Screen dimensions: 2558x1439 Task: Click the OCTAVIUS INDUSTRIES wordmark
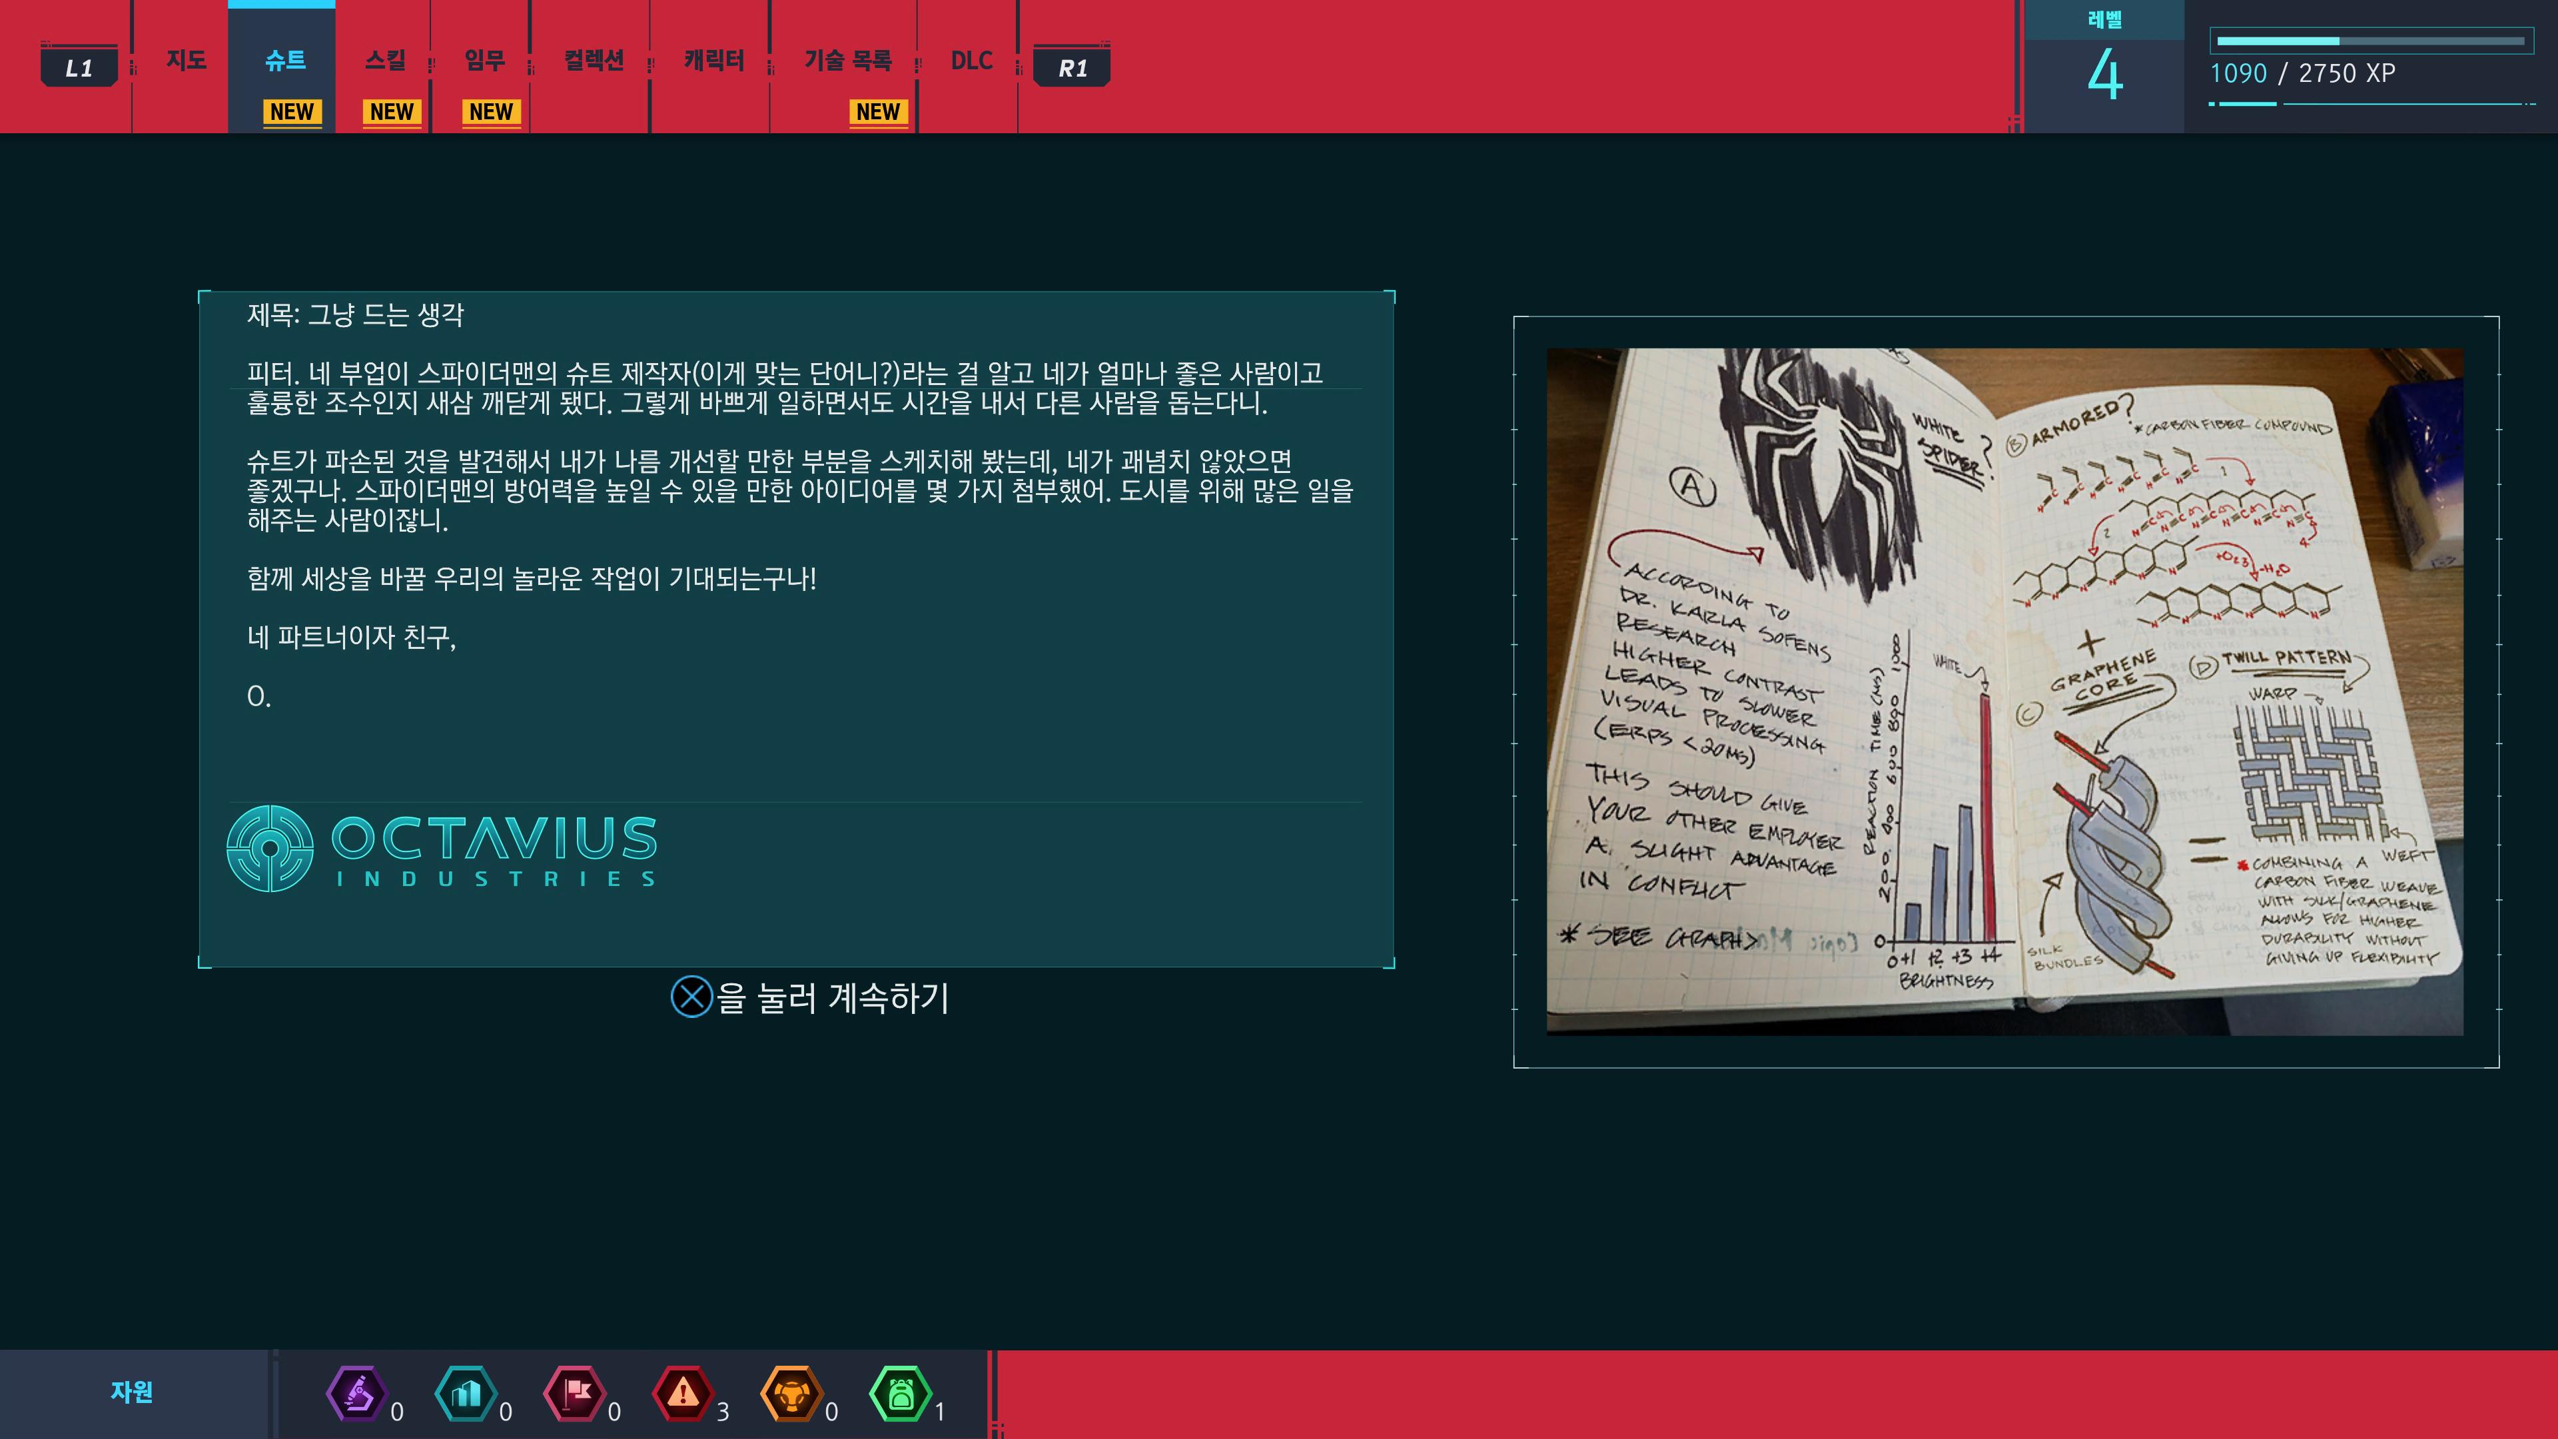[x=494, y=850]
